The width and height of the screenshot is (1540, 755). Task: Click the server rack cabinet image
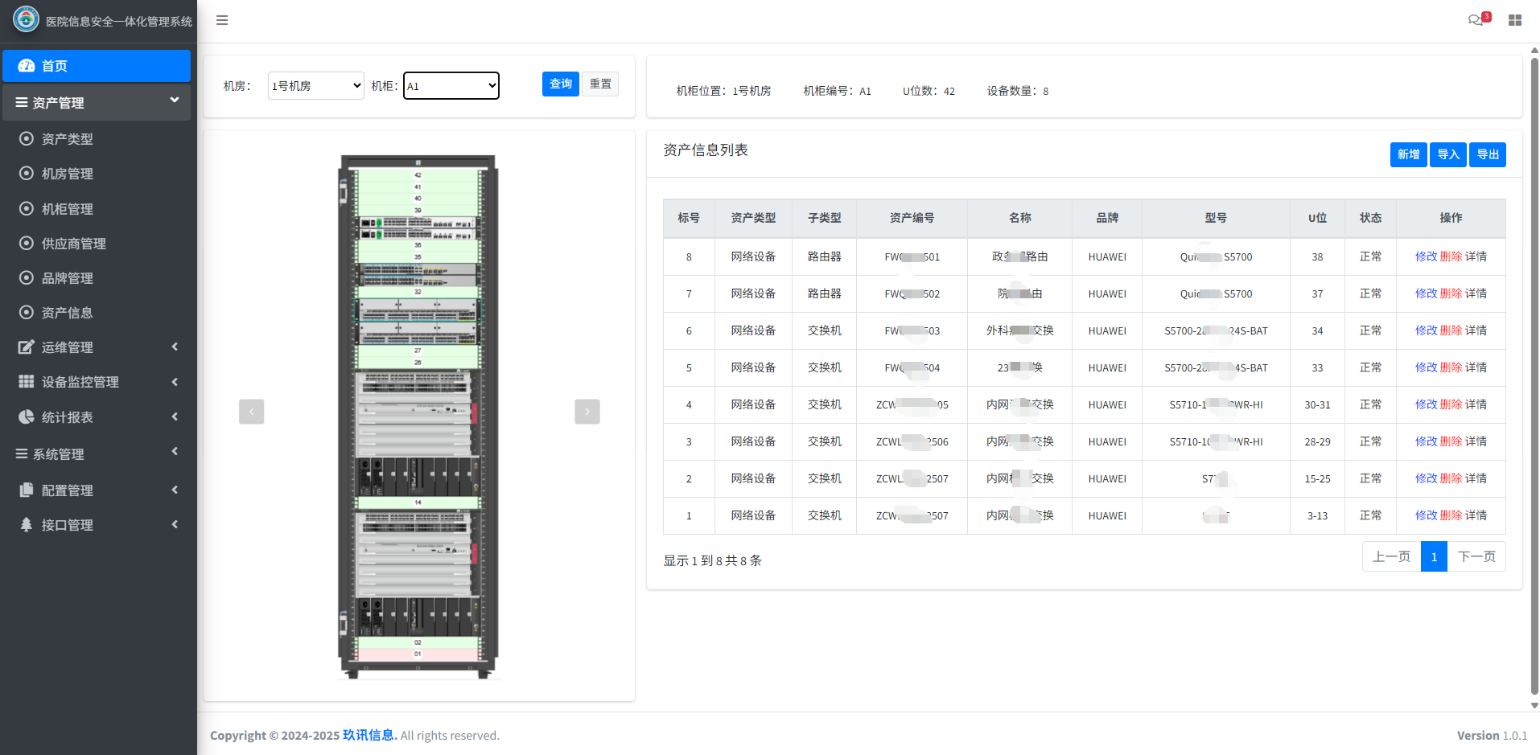tap(418, 416)
